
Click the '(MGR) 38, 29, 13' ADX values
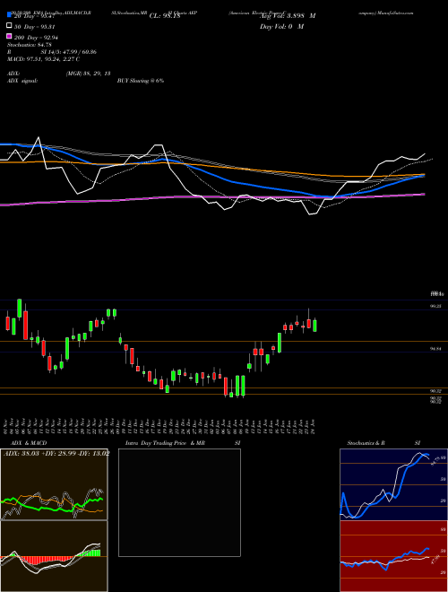coord(88,74)
